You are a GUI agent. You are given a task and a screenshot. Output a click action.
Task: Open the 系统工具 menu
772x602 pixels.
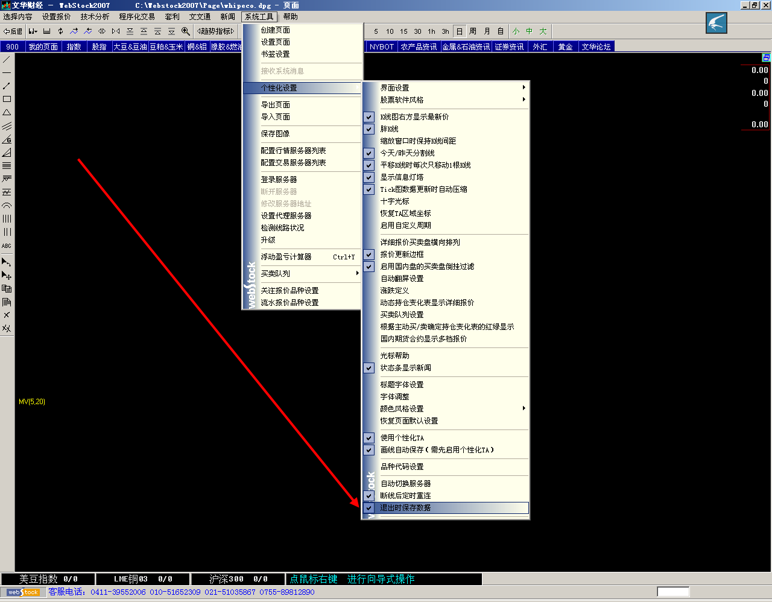(259, 17)
